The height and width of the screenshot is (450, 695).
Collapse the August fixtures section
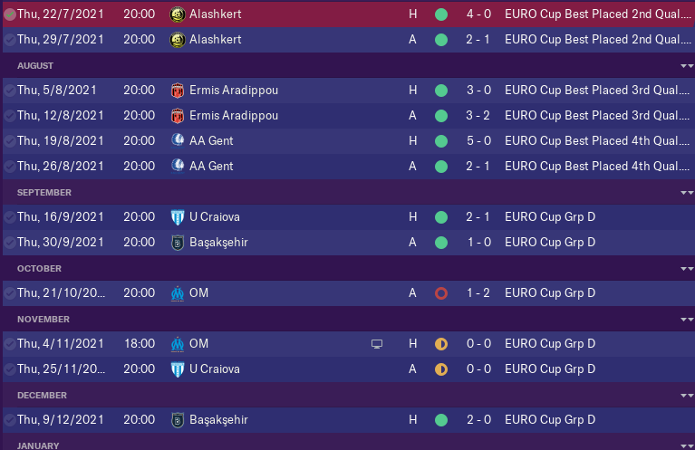click(x=685, y=66)
